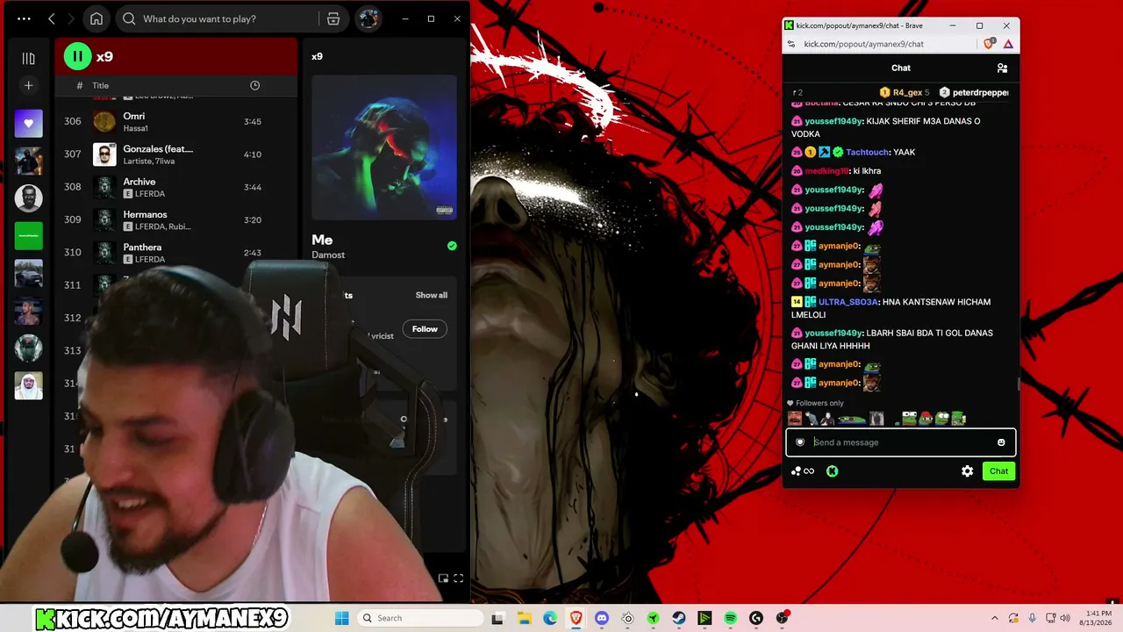Open Windows Start menu

[341, 618]
